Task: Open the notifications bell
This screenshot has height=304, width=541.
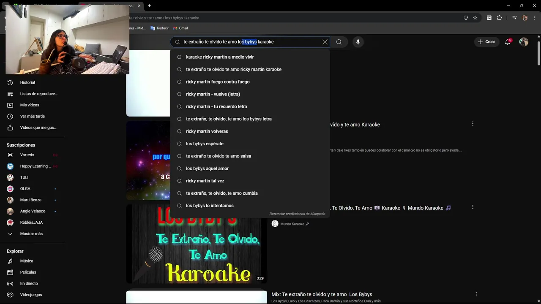Action: coord(508,42)
